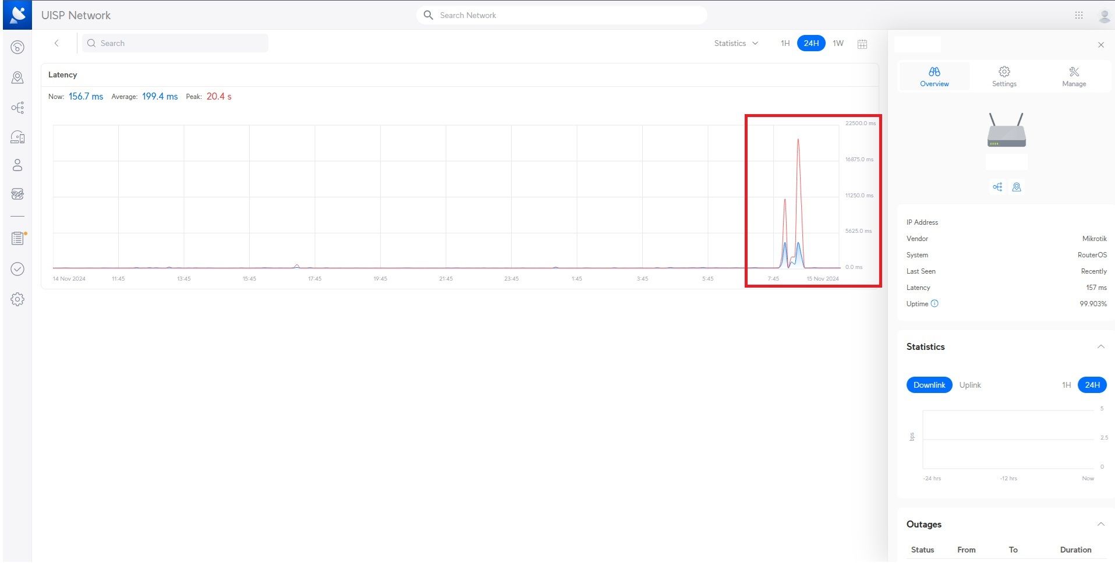
Task: Open the devices sidebar icon
Action: tap(17, 137)
